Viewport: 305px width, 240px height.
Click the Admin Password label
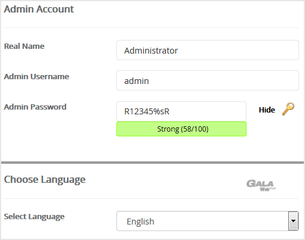(x=35, y=107)
